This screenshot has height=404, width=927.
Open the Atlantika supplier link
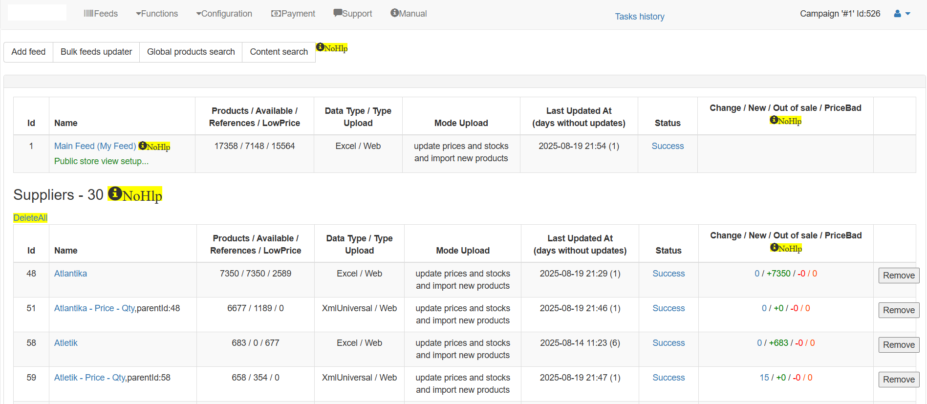[x=70, y=274]
